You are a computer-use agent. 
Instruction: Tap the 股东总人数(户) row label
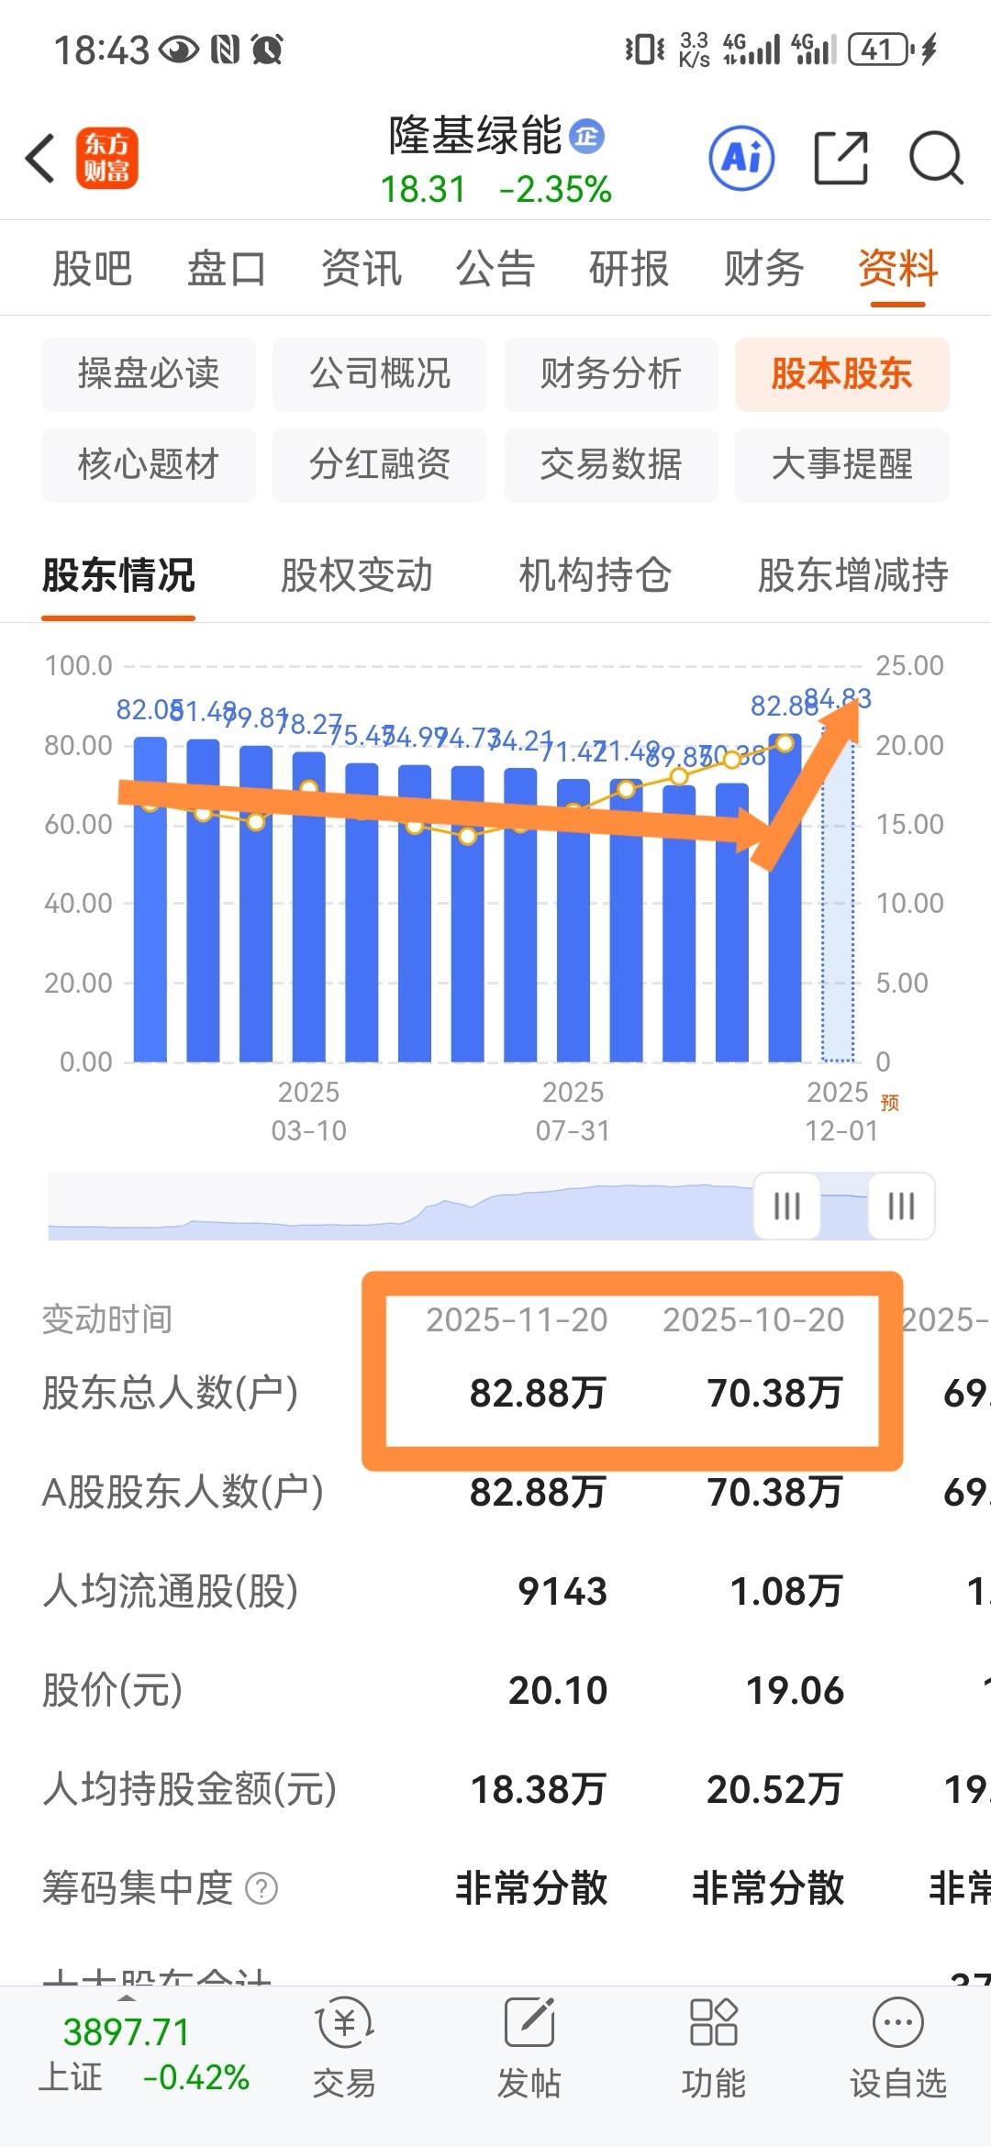(x=171, y=1393)
